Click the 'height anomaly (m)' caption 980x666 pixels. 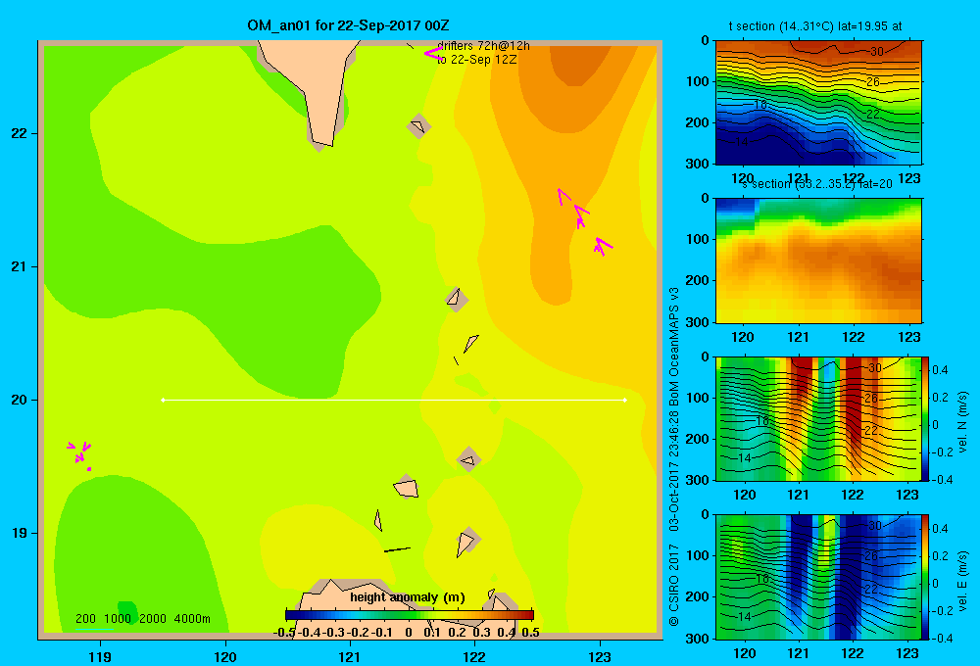(x=408, y=597)
